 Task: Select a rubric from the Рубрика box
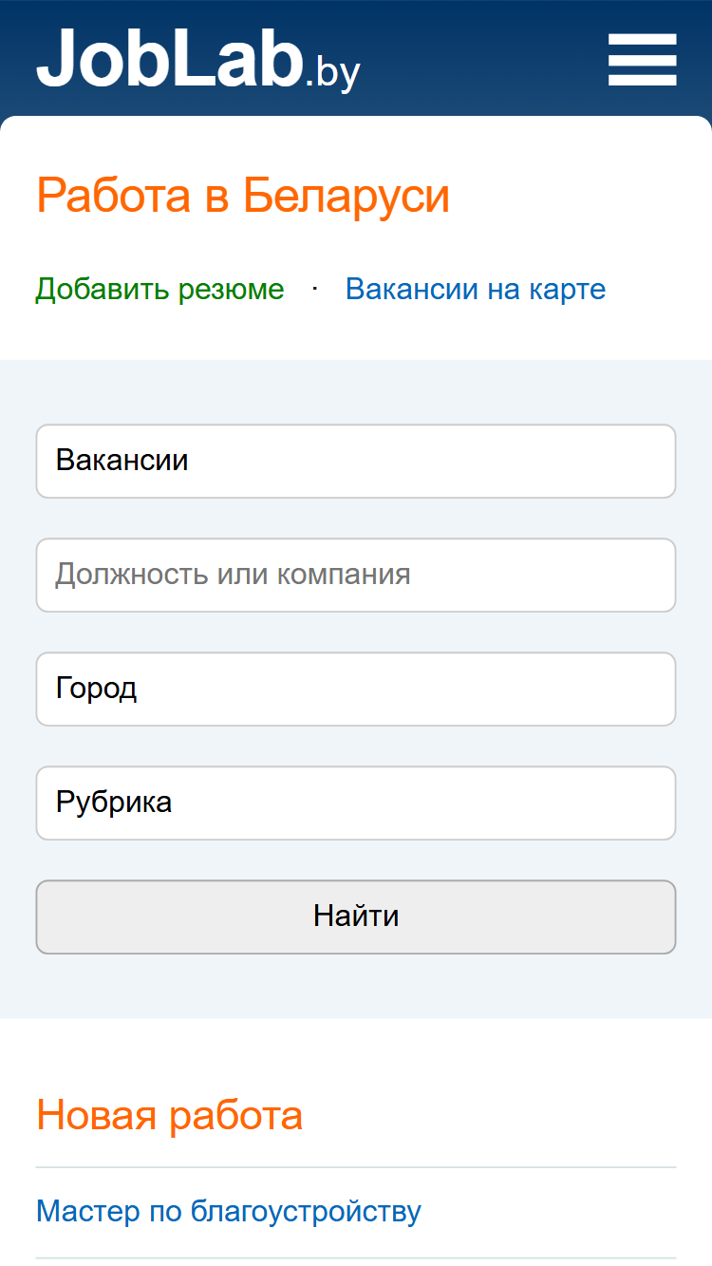tap(356, 803)
